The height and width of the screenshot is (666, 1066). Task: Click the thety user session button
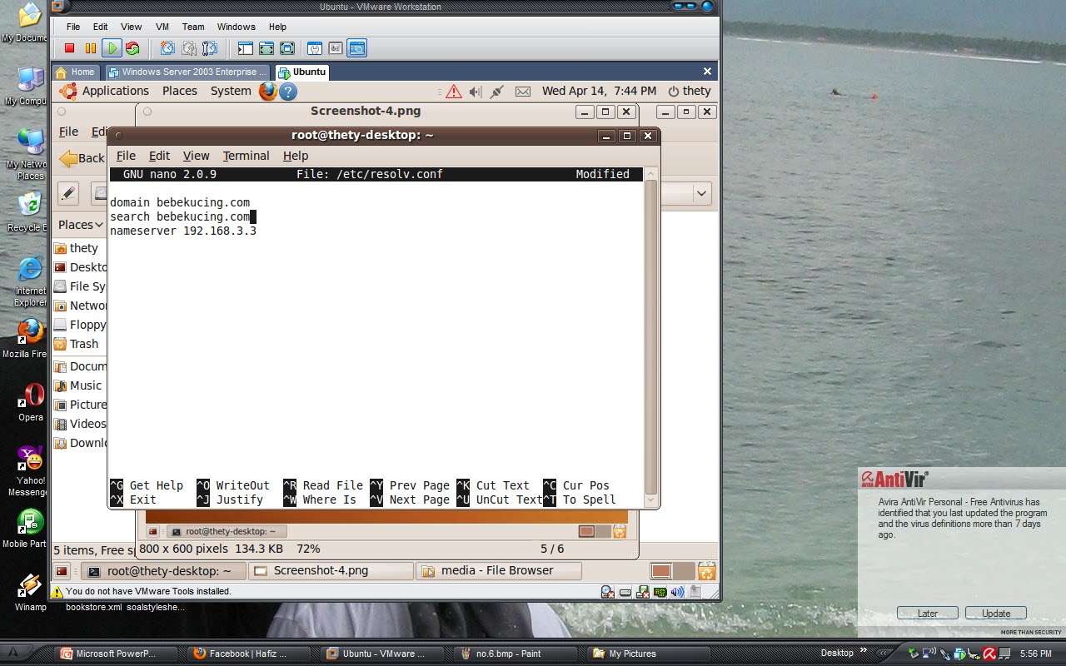tap(688, 91)
